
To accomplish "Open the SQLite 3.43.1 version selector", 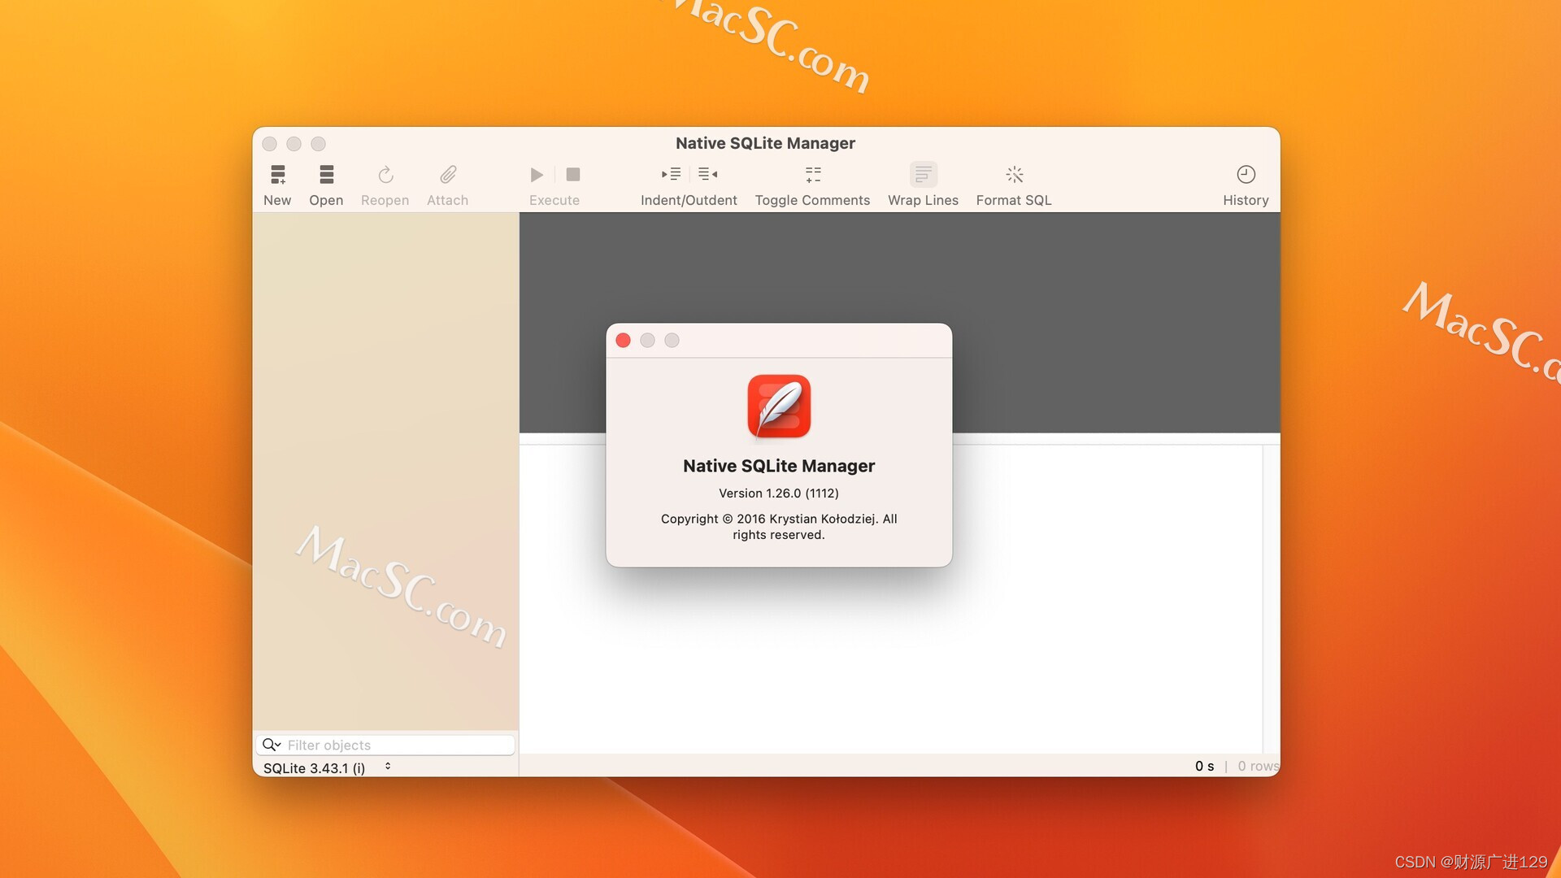I will 328,767.
